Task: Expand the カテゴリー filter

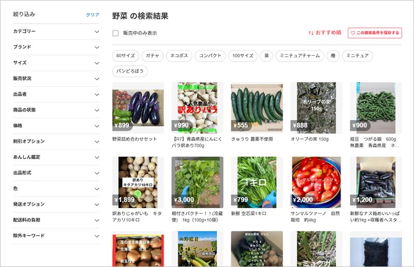Action: pyautogui.click(x=56, y=32)
